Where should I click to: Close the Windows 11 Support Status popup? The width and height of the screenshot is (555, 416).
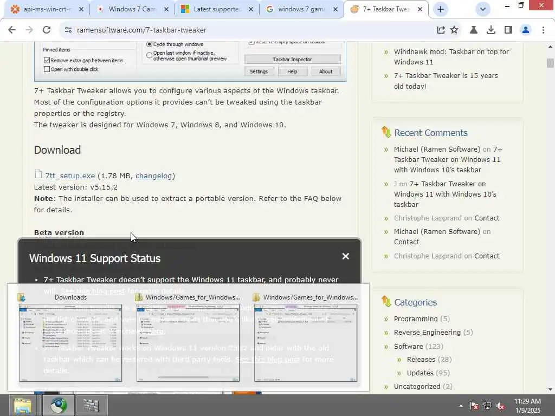(x=346, y=256)
